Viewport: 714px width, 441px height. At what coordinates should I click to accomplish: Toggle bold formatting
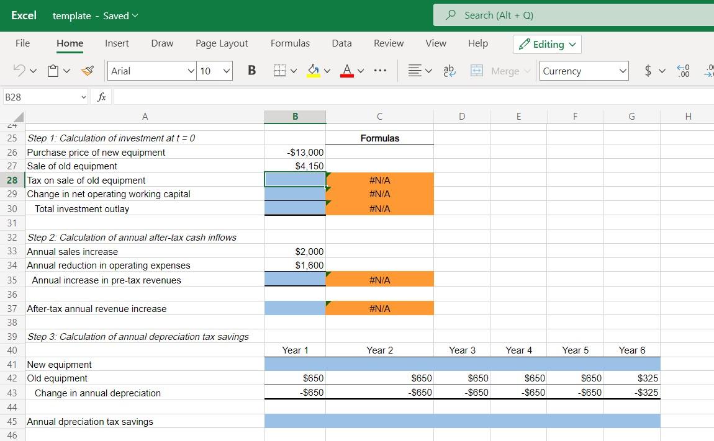(251, 71)
